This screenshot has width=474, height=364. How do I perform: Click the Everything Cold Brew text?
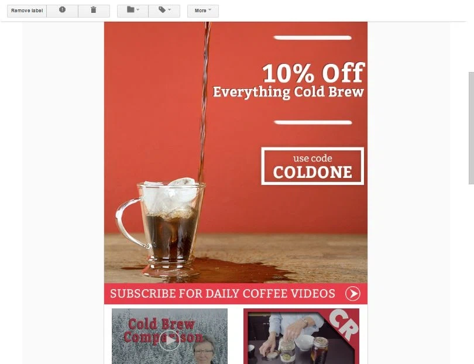(x=288, y=92)
